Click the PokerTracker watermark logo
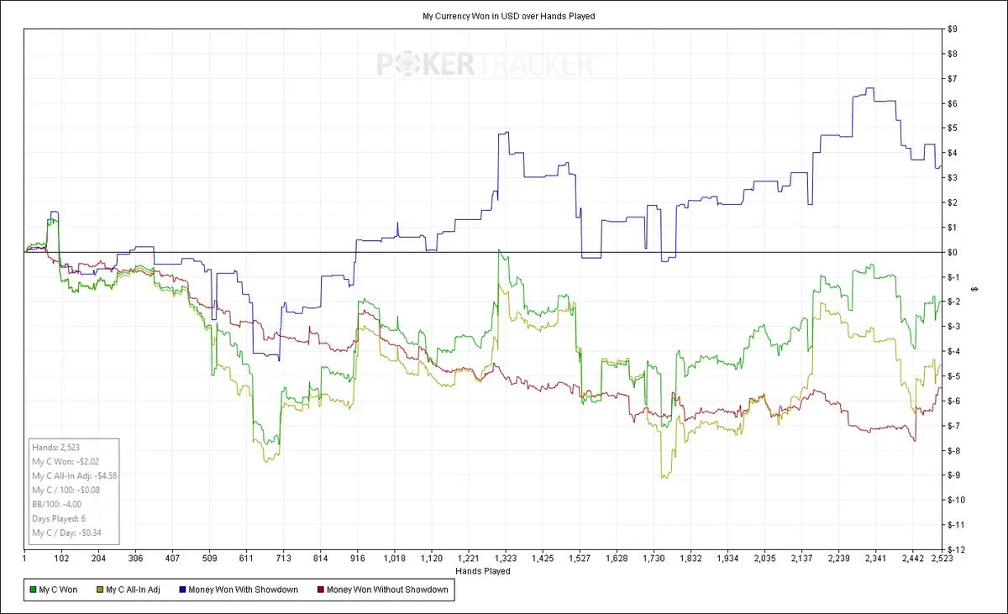1008x614 pixels. pos(485,65)
